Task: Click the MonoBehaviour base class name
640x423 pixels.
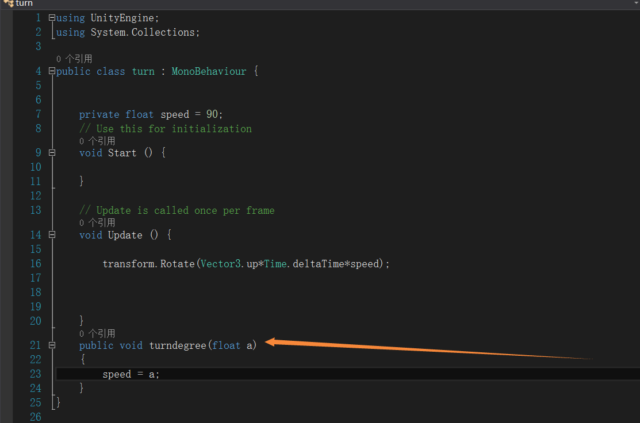Action: [209, 71]
